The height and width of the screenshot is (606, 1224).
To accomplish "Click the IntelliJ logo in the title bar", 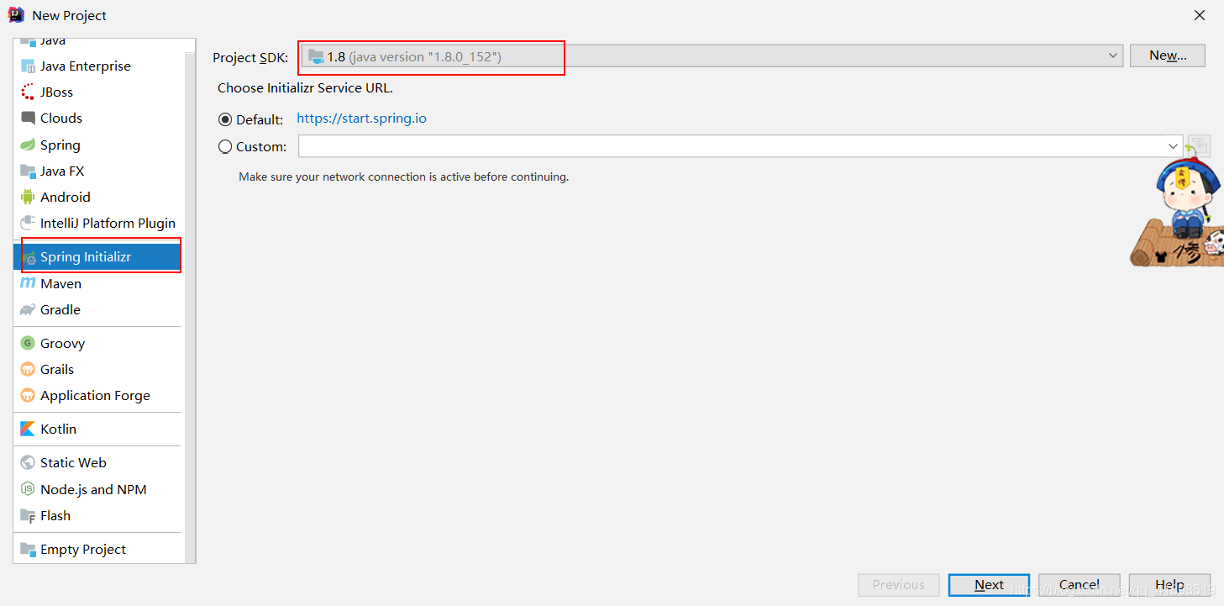I will click(16, 14).
